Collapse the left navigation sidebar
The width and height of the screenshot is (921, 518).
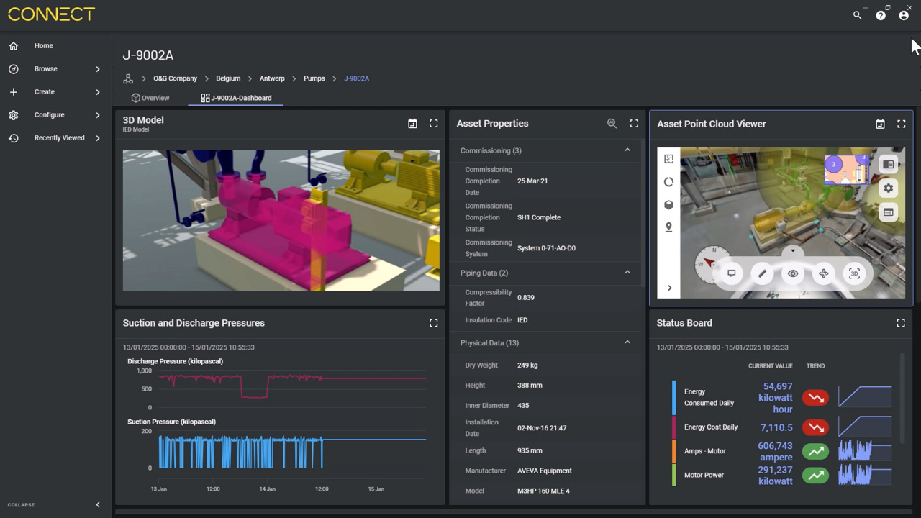98,505
